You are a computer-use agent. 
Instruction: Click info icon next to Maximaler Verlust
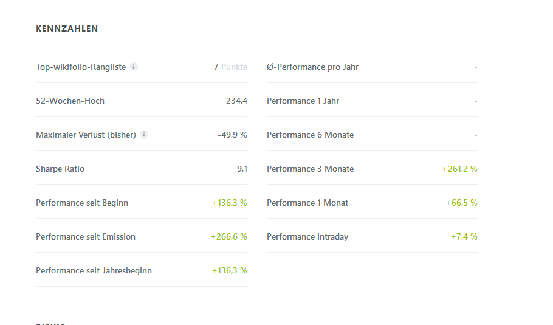tap(144, 135)
